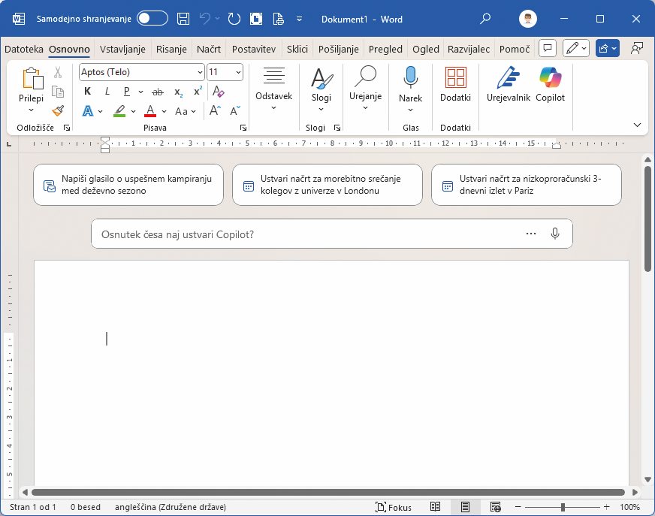Choose the London reunion plan suggestion
655x516 pixels.
click(x=327, y=185)
